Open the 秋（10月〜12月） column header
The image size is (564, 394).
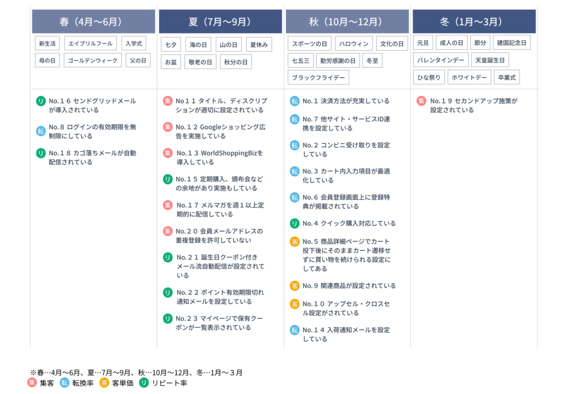click(x=347, y=22)
